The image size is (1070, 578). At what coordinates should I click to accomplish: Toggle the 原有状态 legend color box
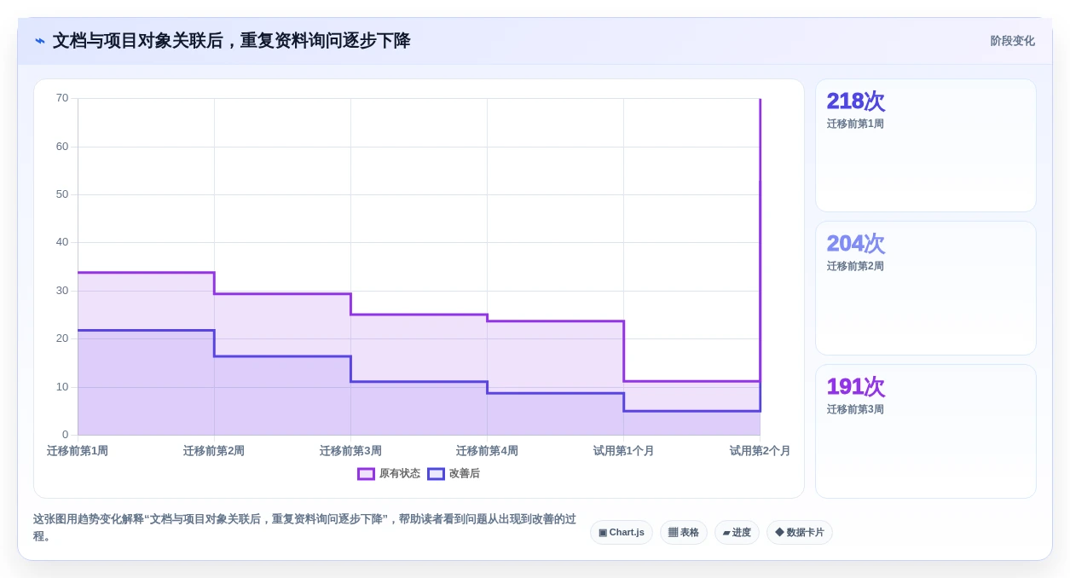click(366, 474)
